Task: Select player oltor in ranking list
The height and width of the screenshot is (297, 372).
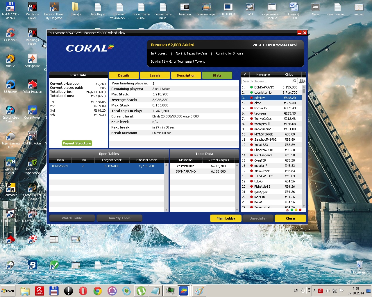Action: (271, 103)
